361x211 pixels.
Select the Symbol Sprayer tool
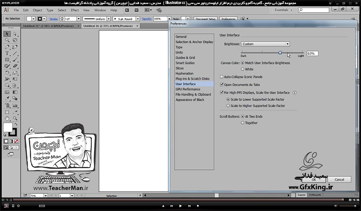point(7,105)
